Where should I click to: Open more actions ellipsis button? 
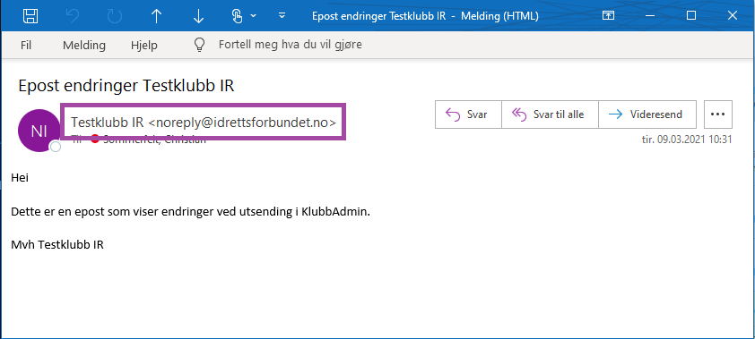coord(718,114)
